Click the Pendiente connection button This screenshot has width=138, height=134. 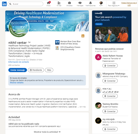pyautogui.click(x=36, y=70)
